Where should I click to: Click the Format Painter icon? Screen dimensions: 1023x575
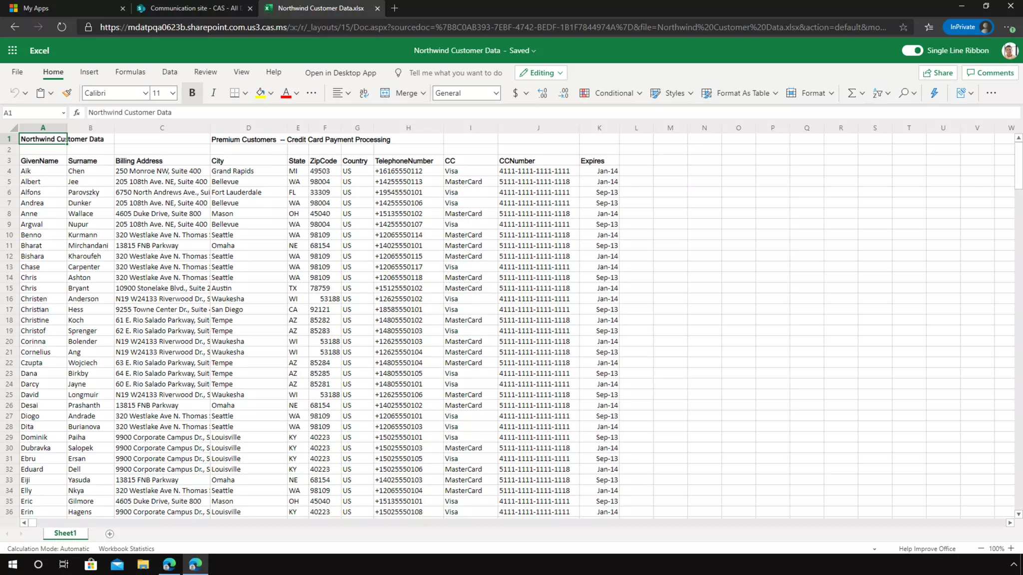pos(67,93)
